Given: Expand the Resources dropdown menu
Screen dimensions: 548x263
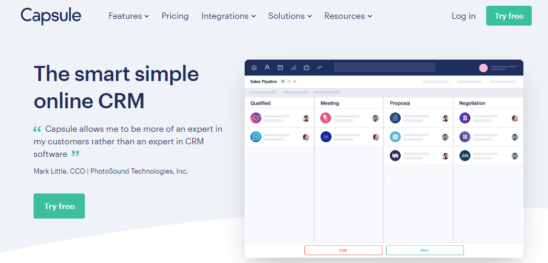Looking at the screenshot, I should [x=348, y=16].
